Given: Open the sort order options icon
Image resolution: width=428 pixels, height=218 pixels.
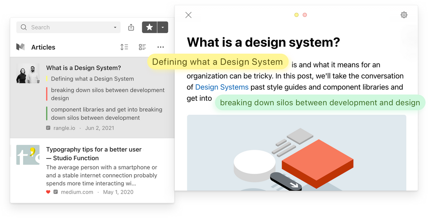Looking at the screenshot, I should (x=124, y=47).
